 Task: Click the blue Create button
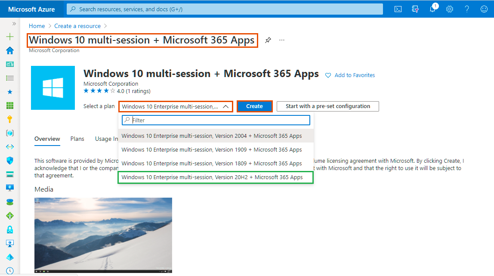click(x=255, y=106)
